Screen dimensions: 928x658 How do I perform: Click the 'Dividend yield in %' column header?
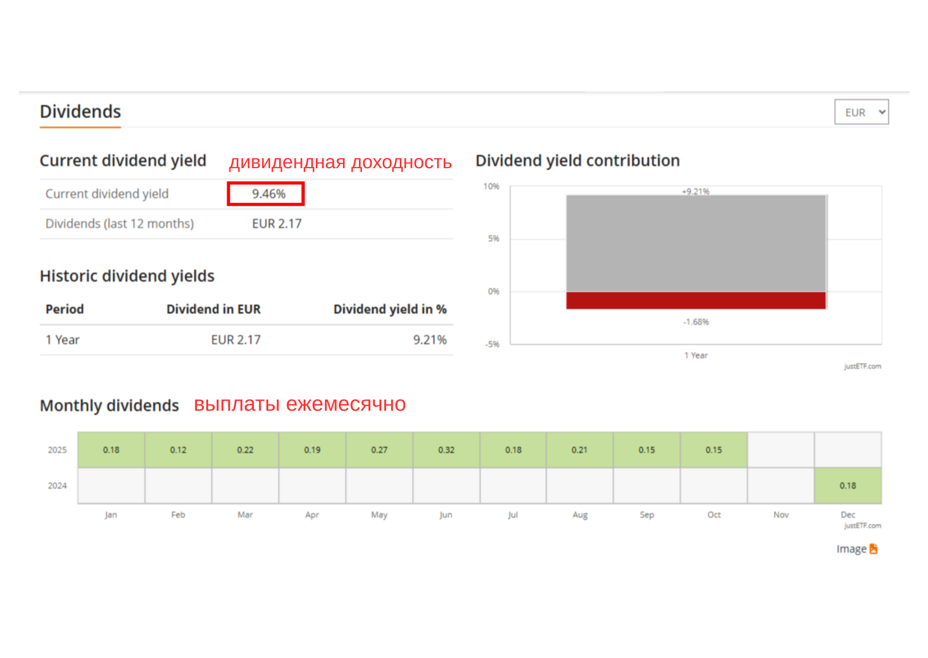click(x=390, y=309)
